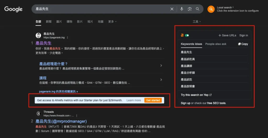This screenshot has height=138, width=268.
Task: Click the Sign up link below panel
Action: coord(186,103)
